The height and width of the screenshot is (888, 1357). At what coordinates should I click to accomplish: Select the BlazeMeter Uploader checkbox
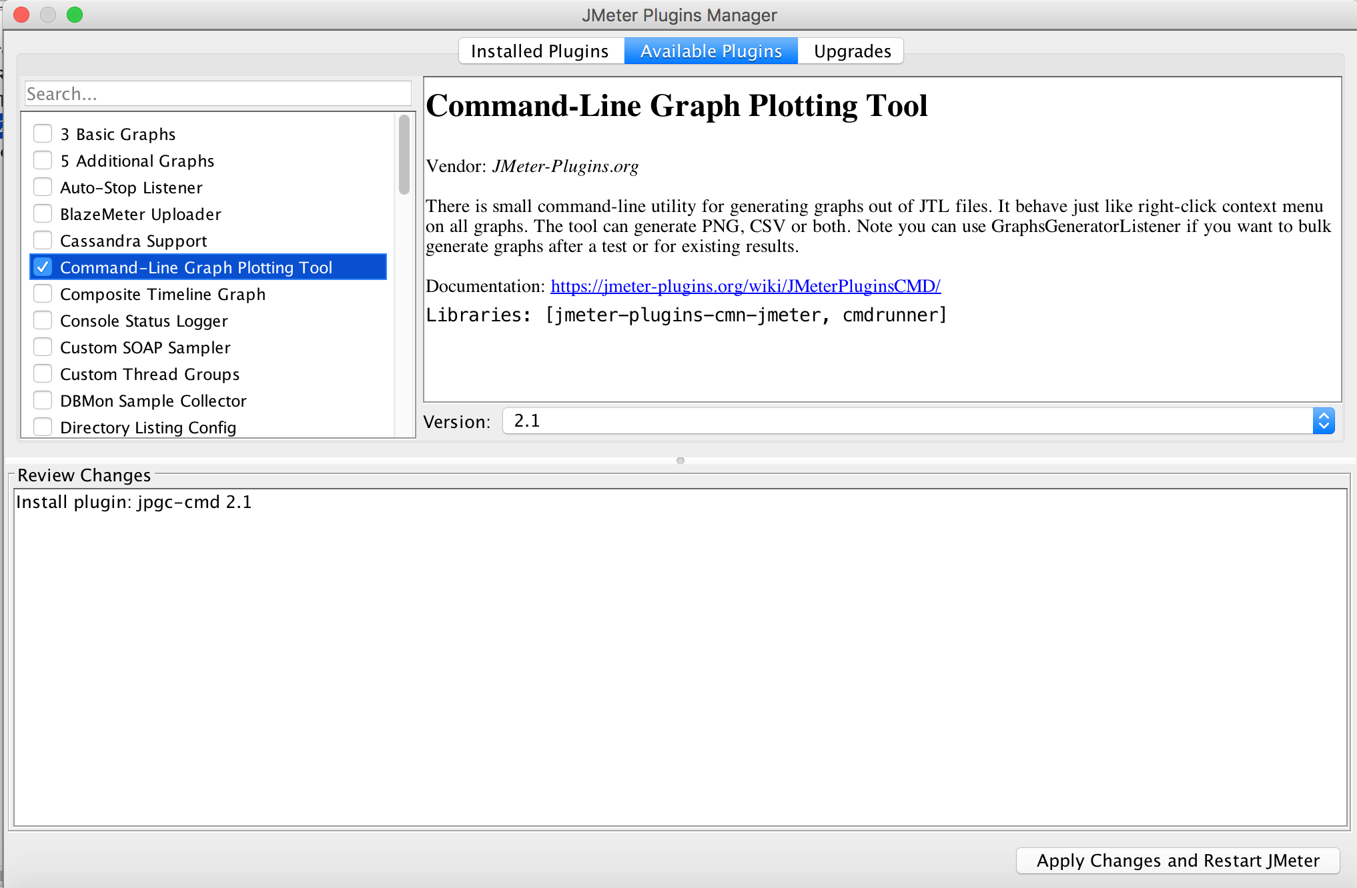pos(43,214)
